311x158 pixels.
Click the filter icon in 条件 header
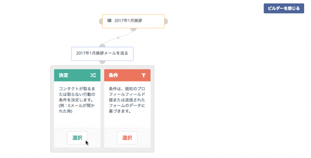(143, 75)
